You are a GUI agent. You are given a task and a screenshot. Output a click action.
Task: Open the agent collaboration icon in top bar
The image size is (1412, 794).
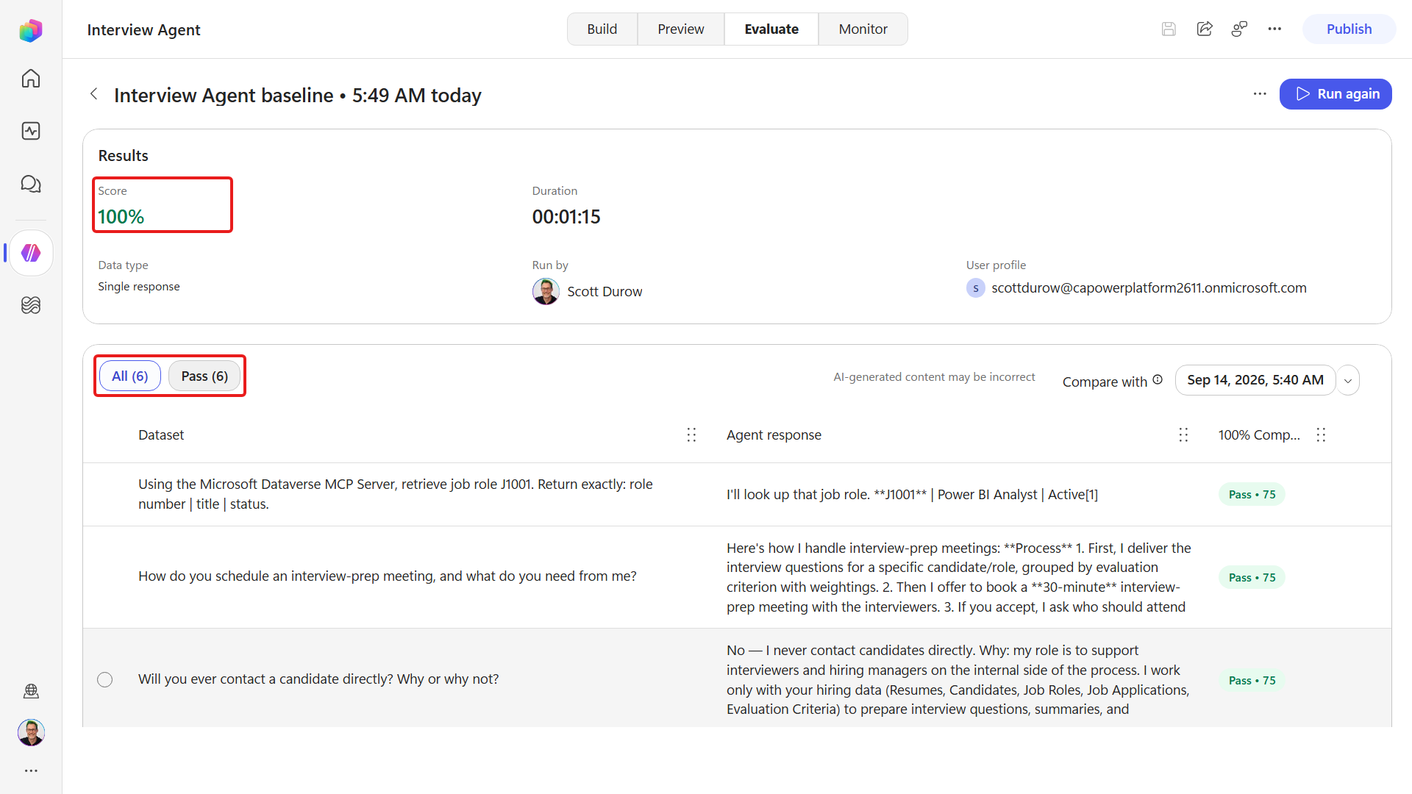pyautogui.click(x=1240, y=29)
